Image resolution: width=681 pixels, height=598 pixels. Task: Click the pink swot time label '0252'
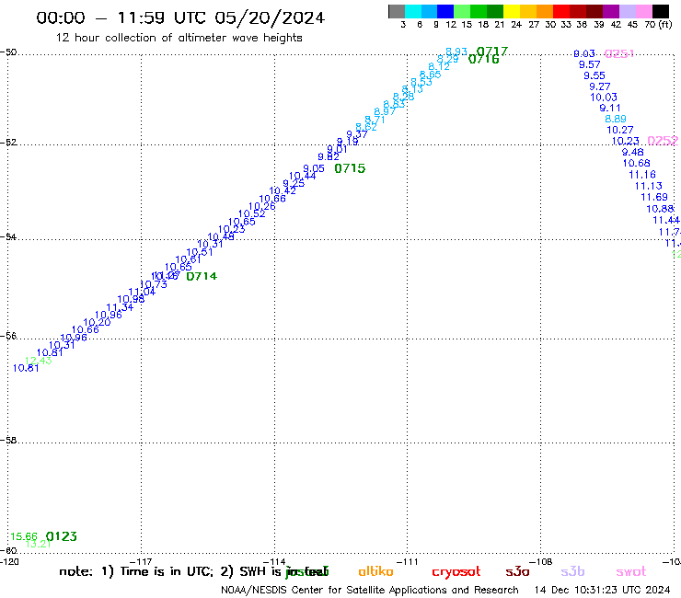coord(663,141)
